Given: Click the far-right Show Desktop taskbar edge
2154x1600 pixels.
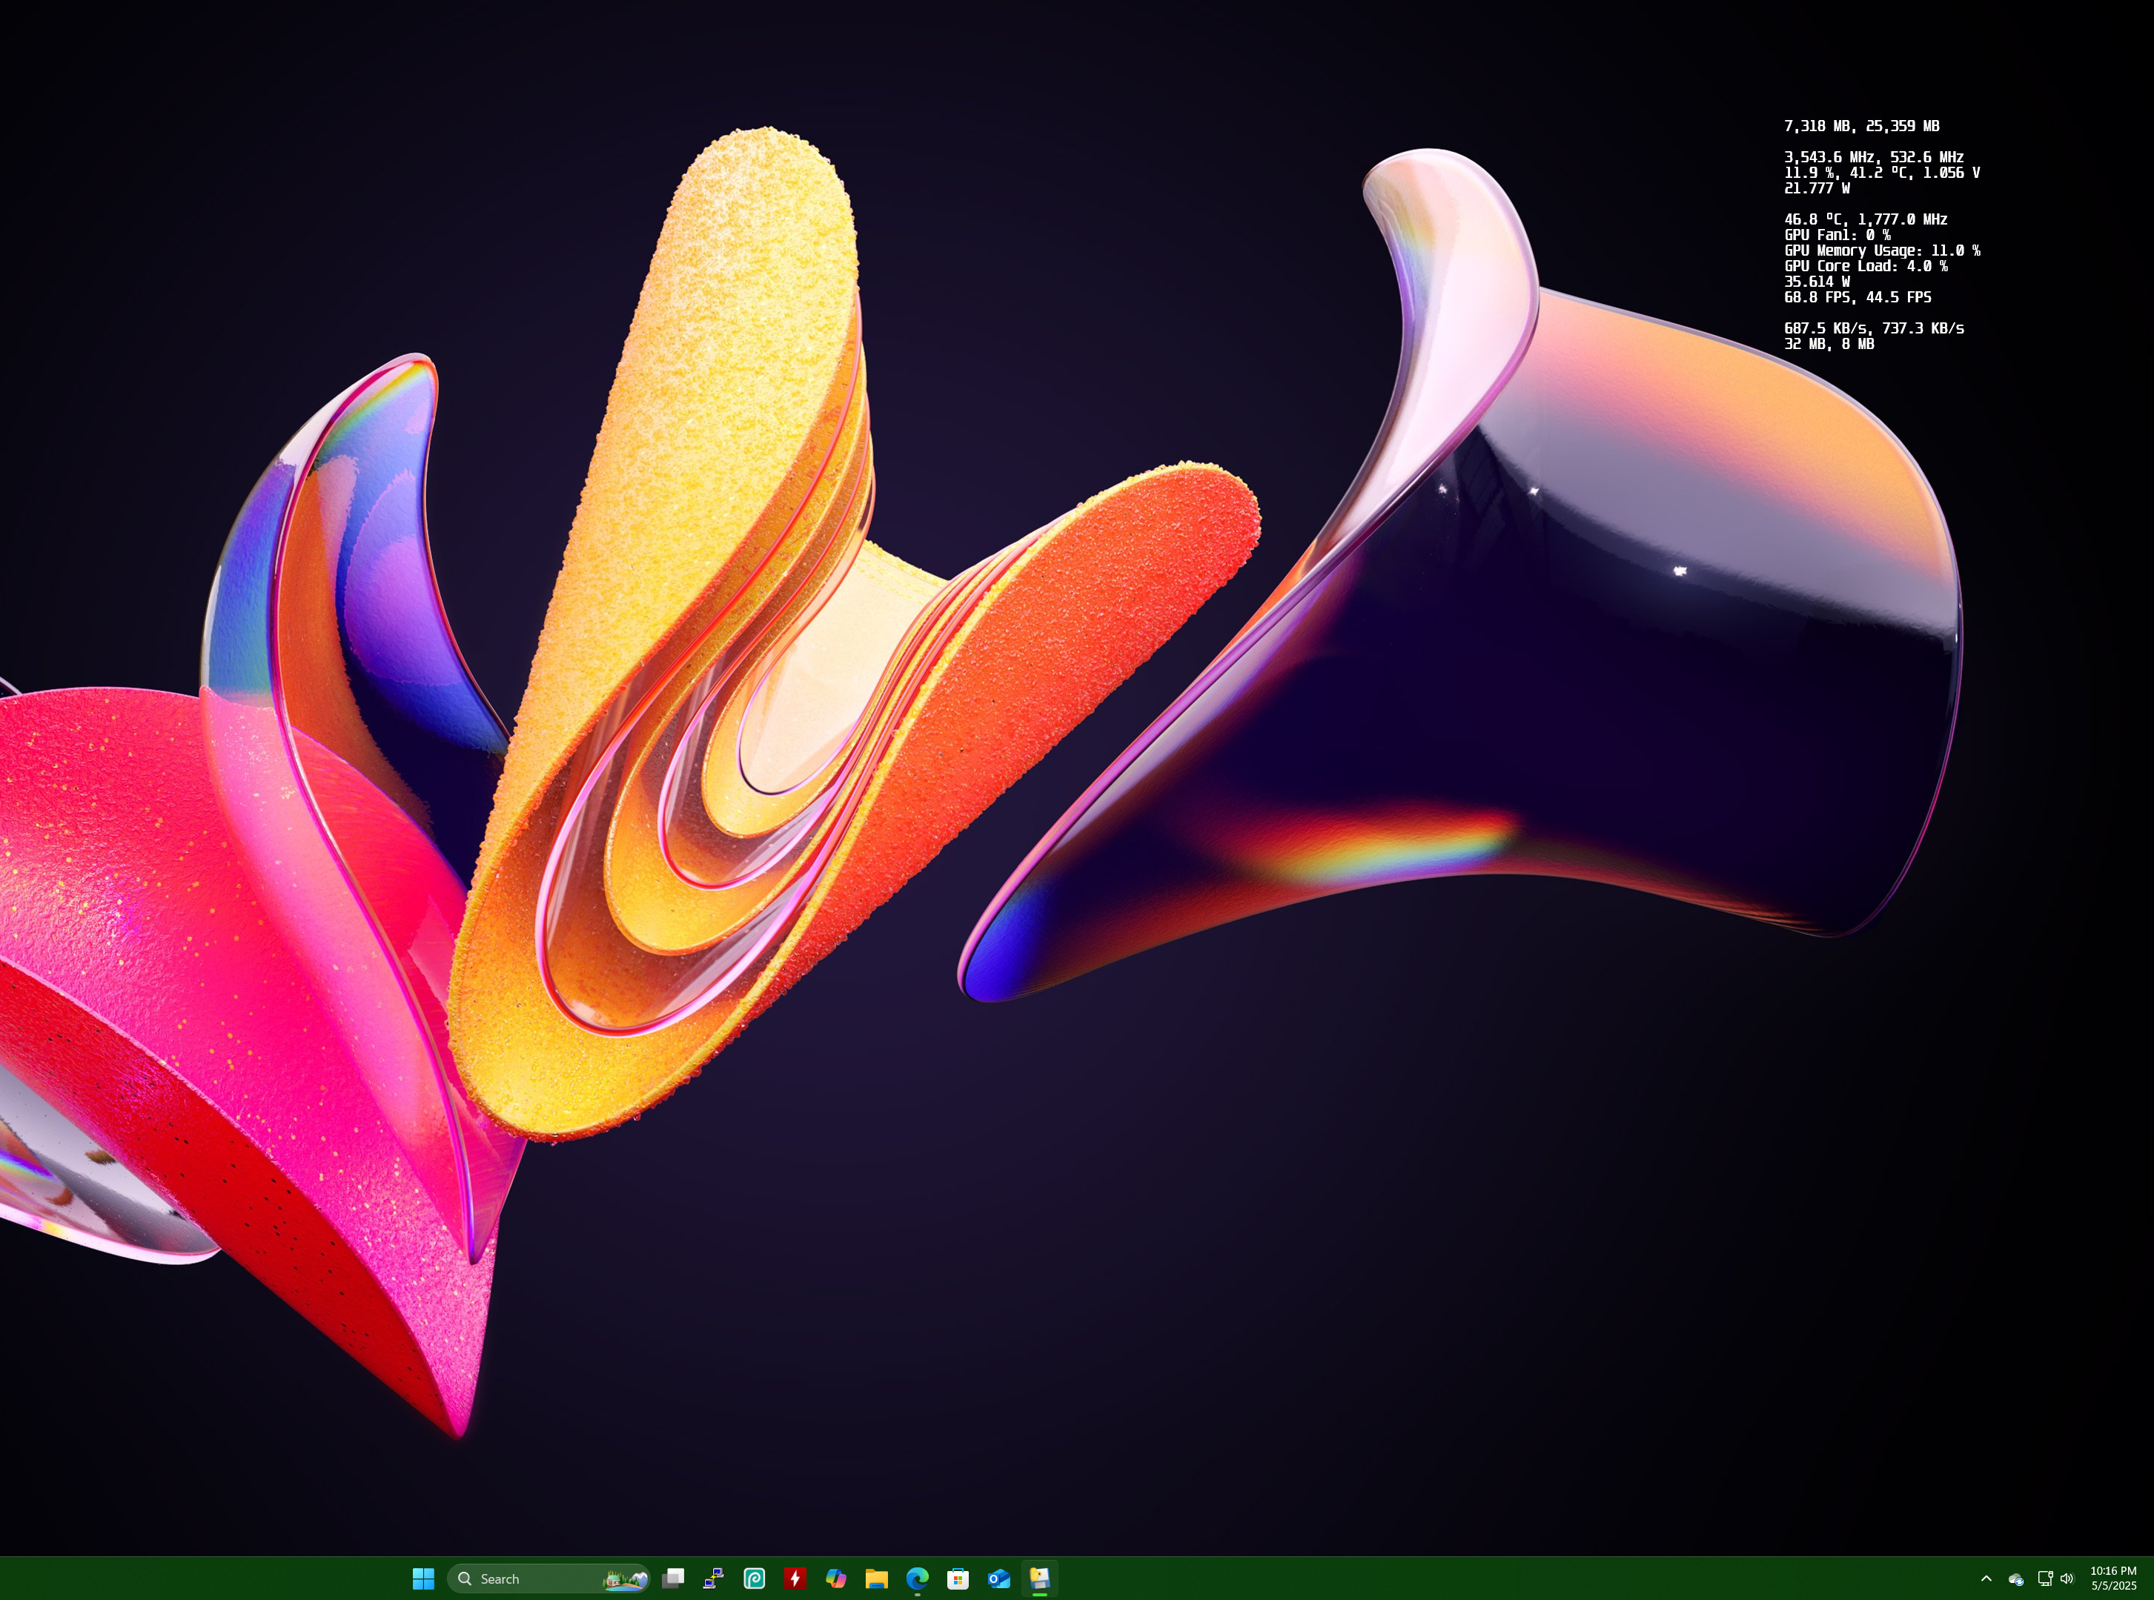Looking at the screenshot, I should point(2150,1579).
